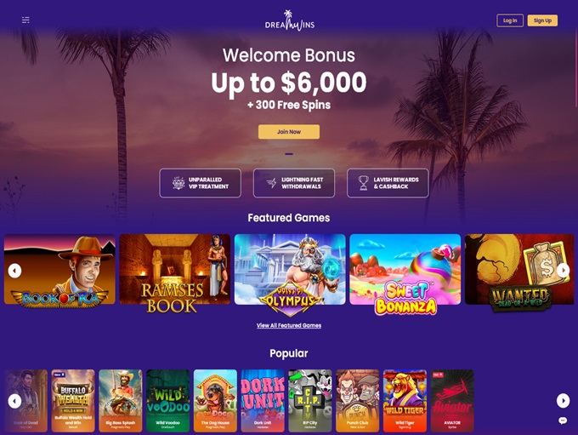
Task: Click the Log In button
Action: pyautogui.click(x=510, y=20)
